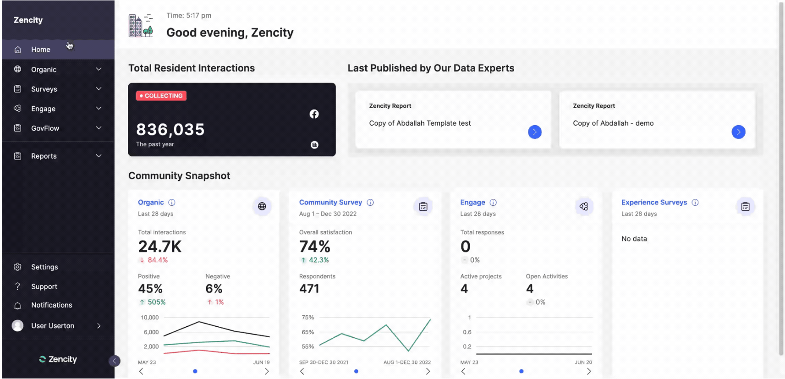The width and height of the screenshot is (785, 379).
Task: Click the Support question mark icon
Action: 17,286
